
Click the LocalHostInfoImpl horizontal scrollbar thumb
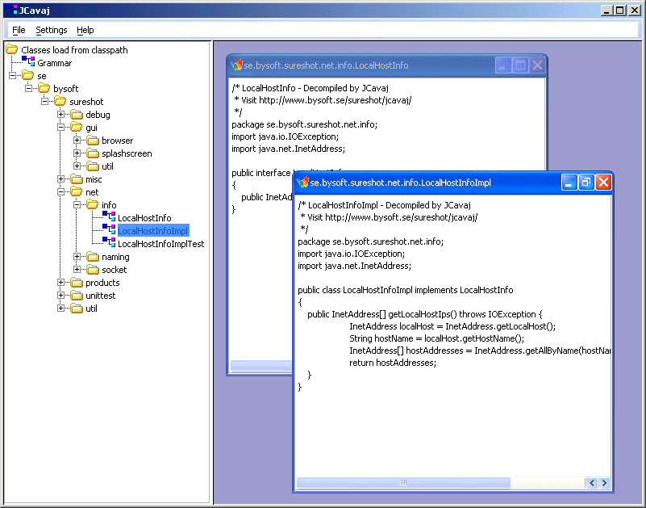coord(403,482)
